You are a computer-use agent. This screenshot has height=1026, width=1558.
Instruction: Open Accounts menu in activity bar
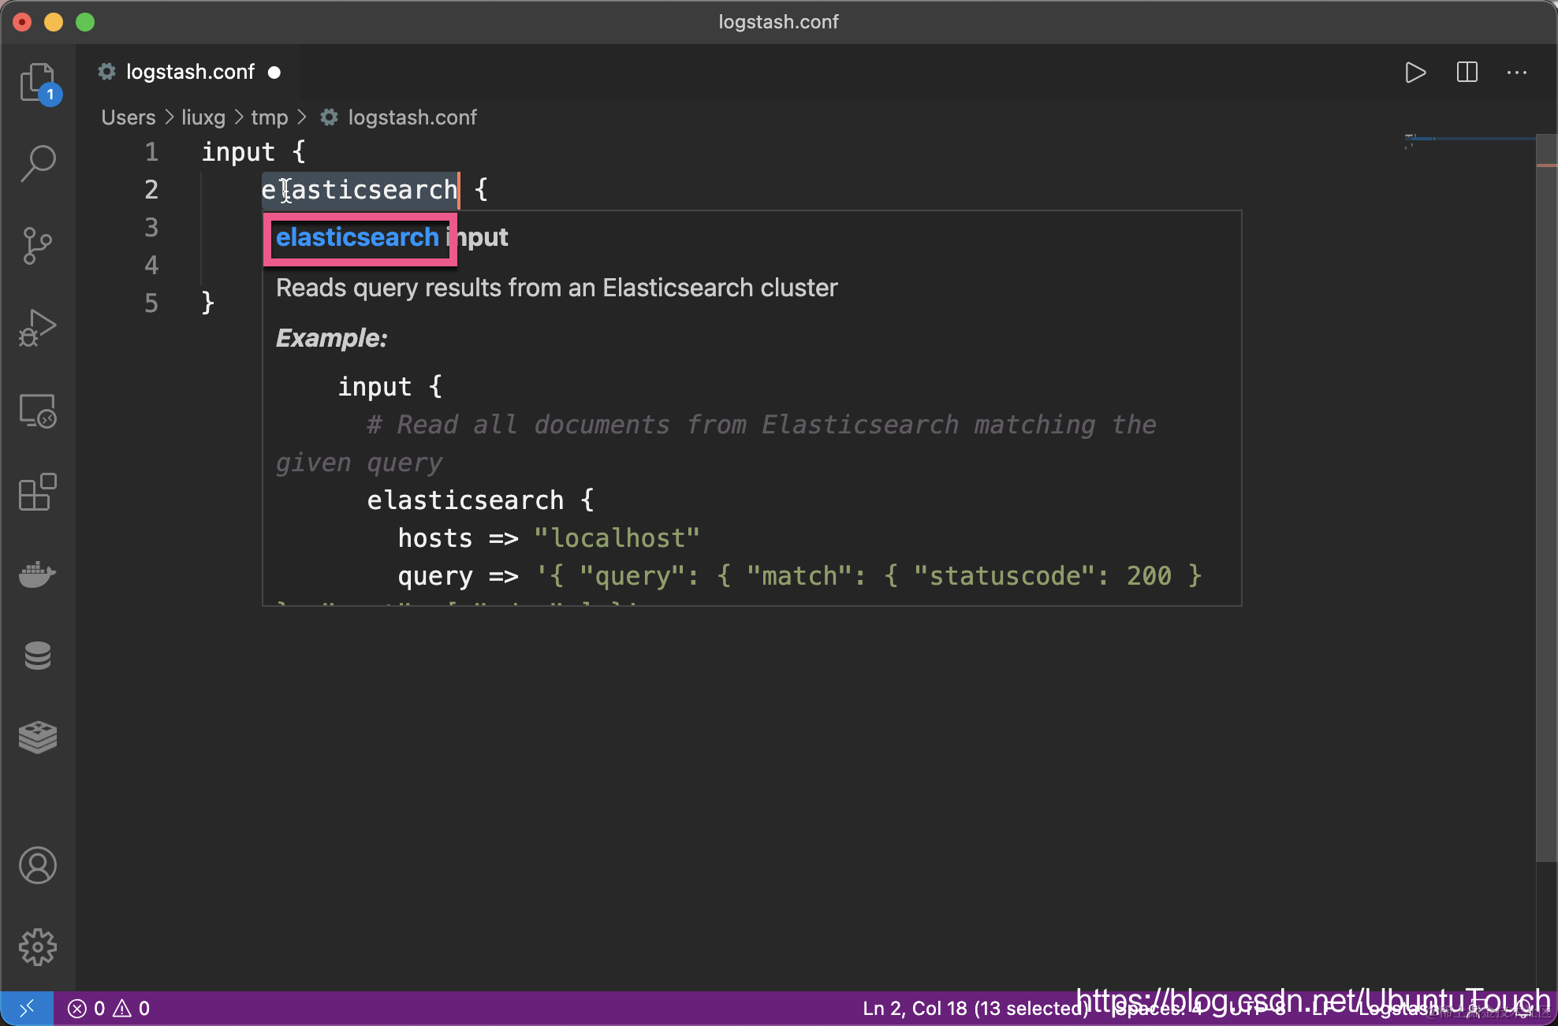tap(37, 865)
